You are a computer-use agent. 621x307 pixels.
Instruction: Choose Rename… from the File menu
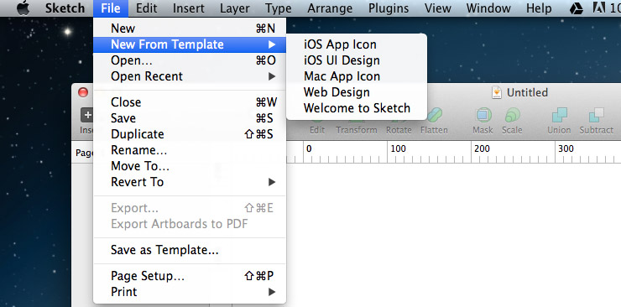tap(190, 150)
